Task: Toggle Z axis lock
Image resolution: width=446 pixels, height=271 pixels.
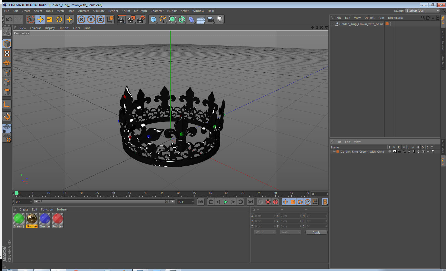Action: [100, 19]
